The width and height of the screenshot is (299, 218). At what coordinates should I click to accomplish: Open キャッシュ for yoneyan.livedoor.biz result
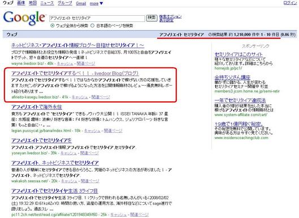tap(68, 153)
